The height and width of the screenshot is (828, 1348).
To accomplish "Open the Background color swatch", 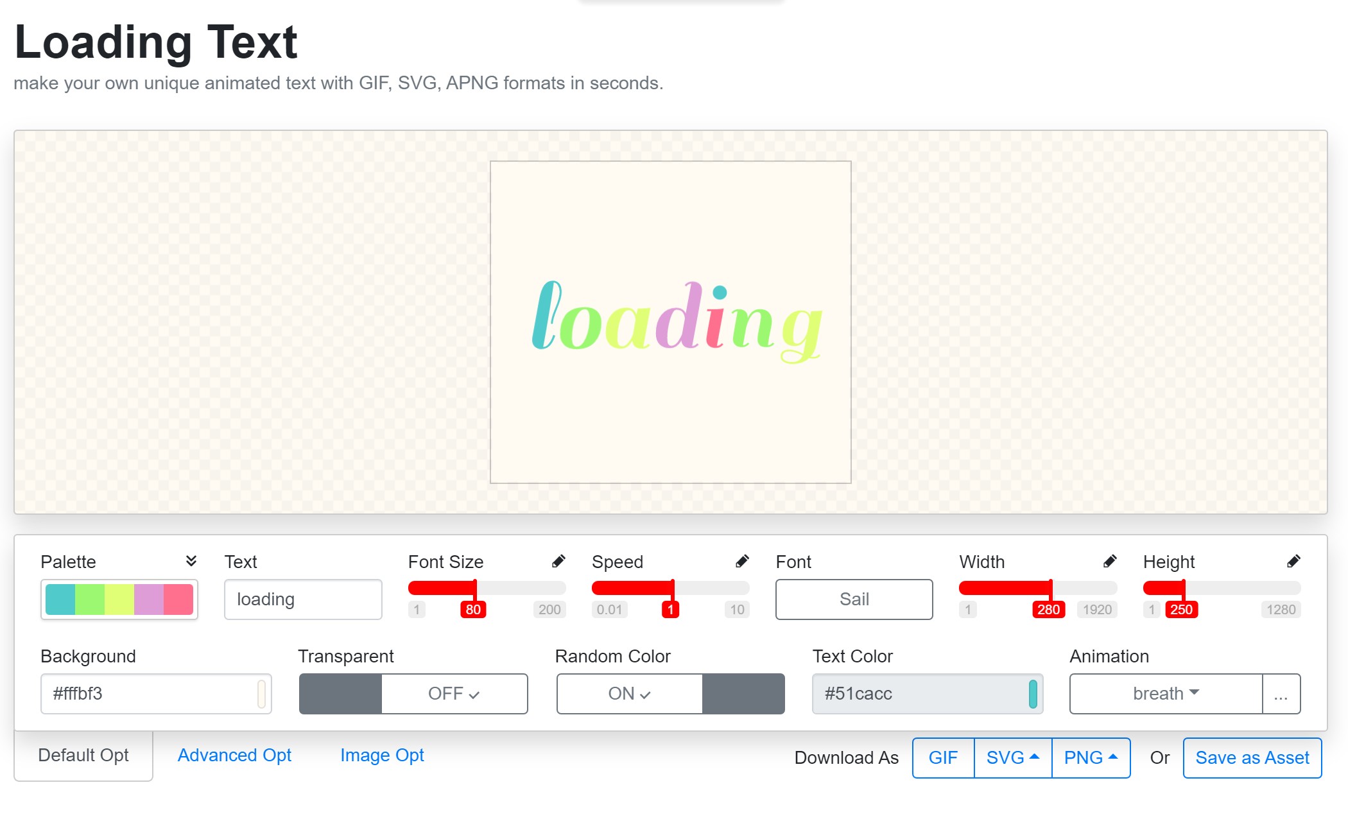I will point(262,694).
